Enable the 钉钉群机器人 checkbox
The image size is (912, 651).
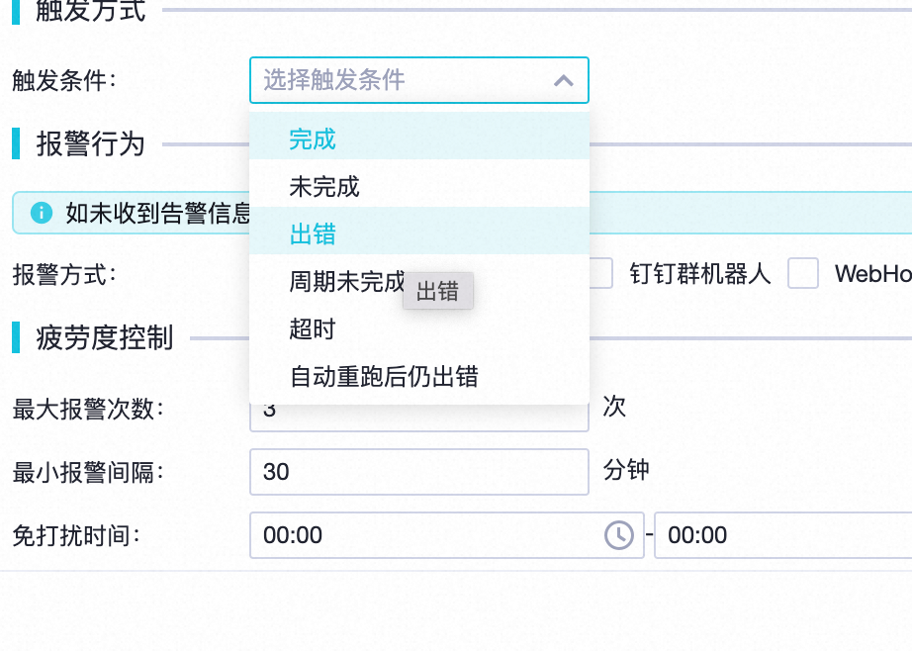coord(600,273)
